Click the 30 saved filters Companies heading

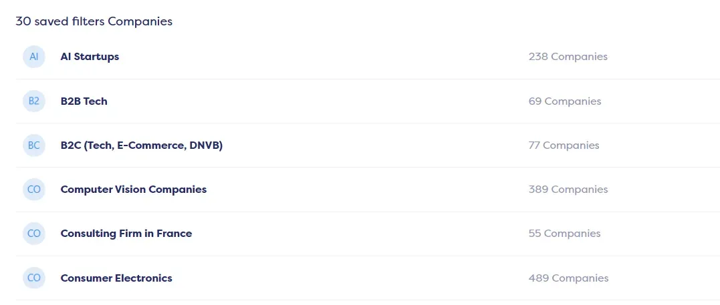click(94, 21)
